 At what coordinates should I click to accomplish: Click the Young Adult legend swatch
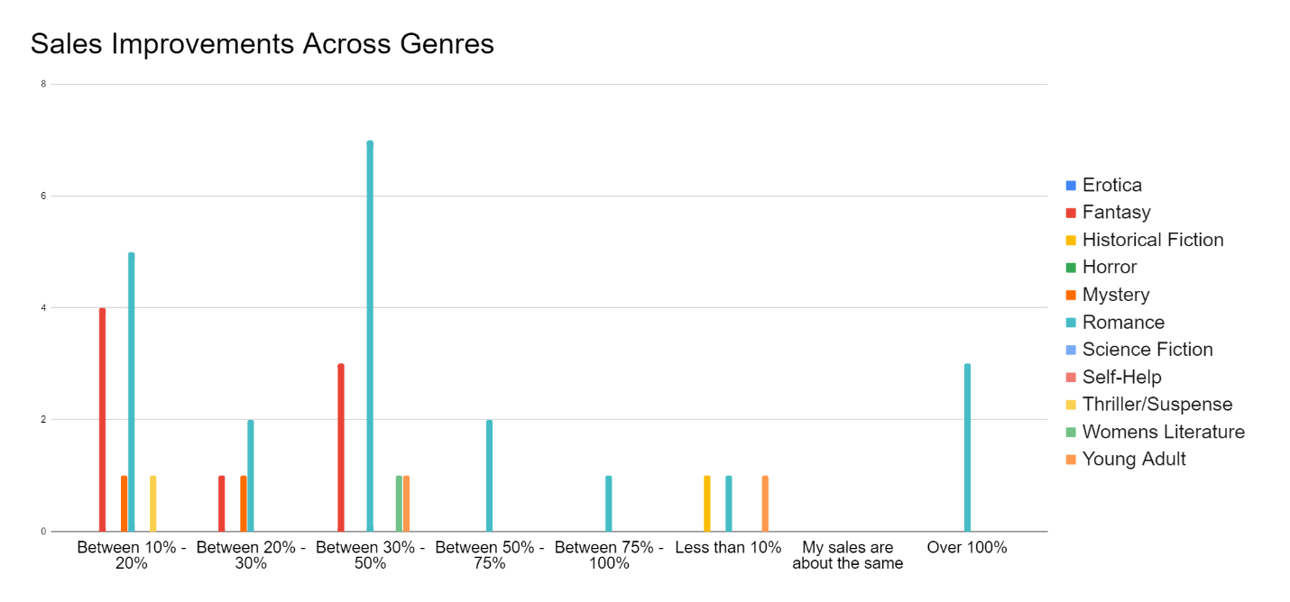point(1071,460)
